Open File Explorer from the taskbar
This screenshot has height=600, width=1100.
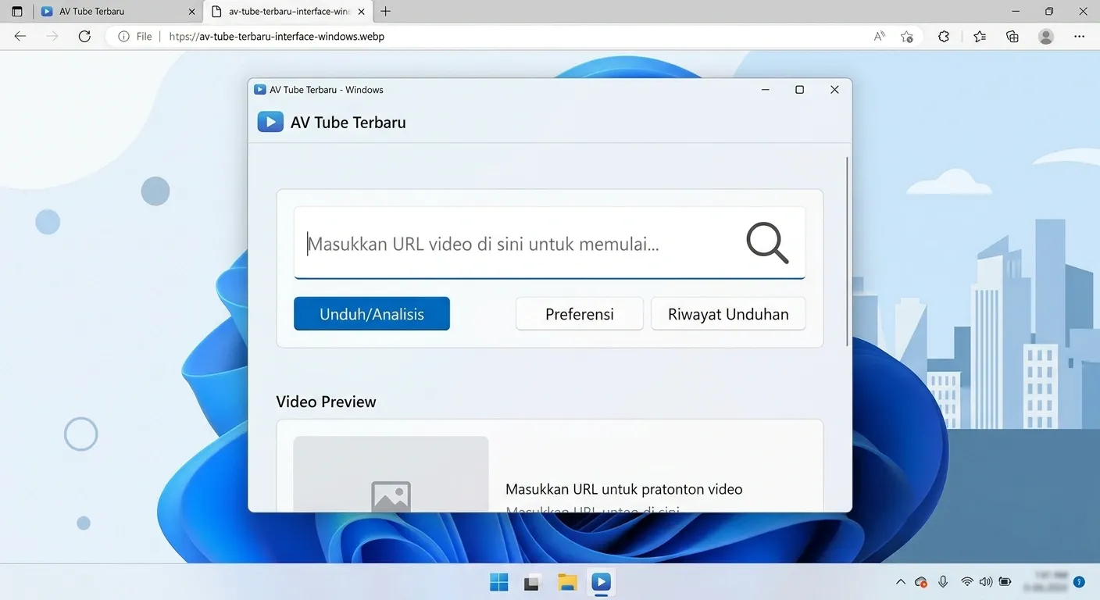point(566,582)
